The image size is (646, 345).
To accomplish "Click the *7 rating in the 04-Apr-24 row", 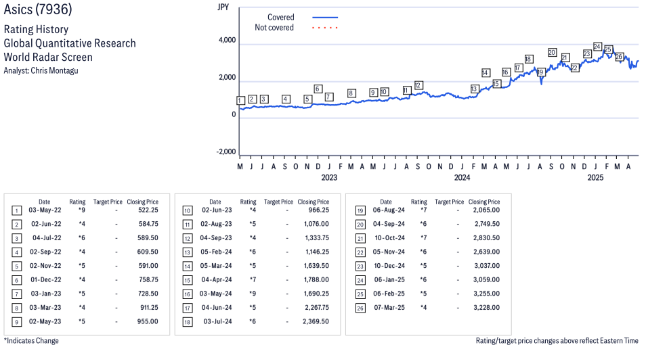I will [x=253, y=279].
